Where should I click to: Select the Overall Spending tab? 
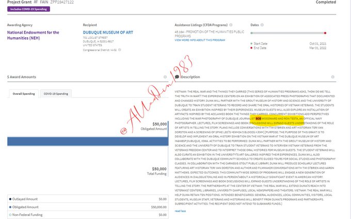click(24, 94)
